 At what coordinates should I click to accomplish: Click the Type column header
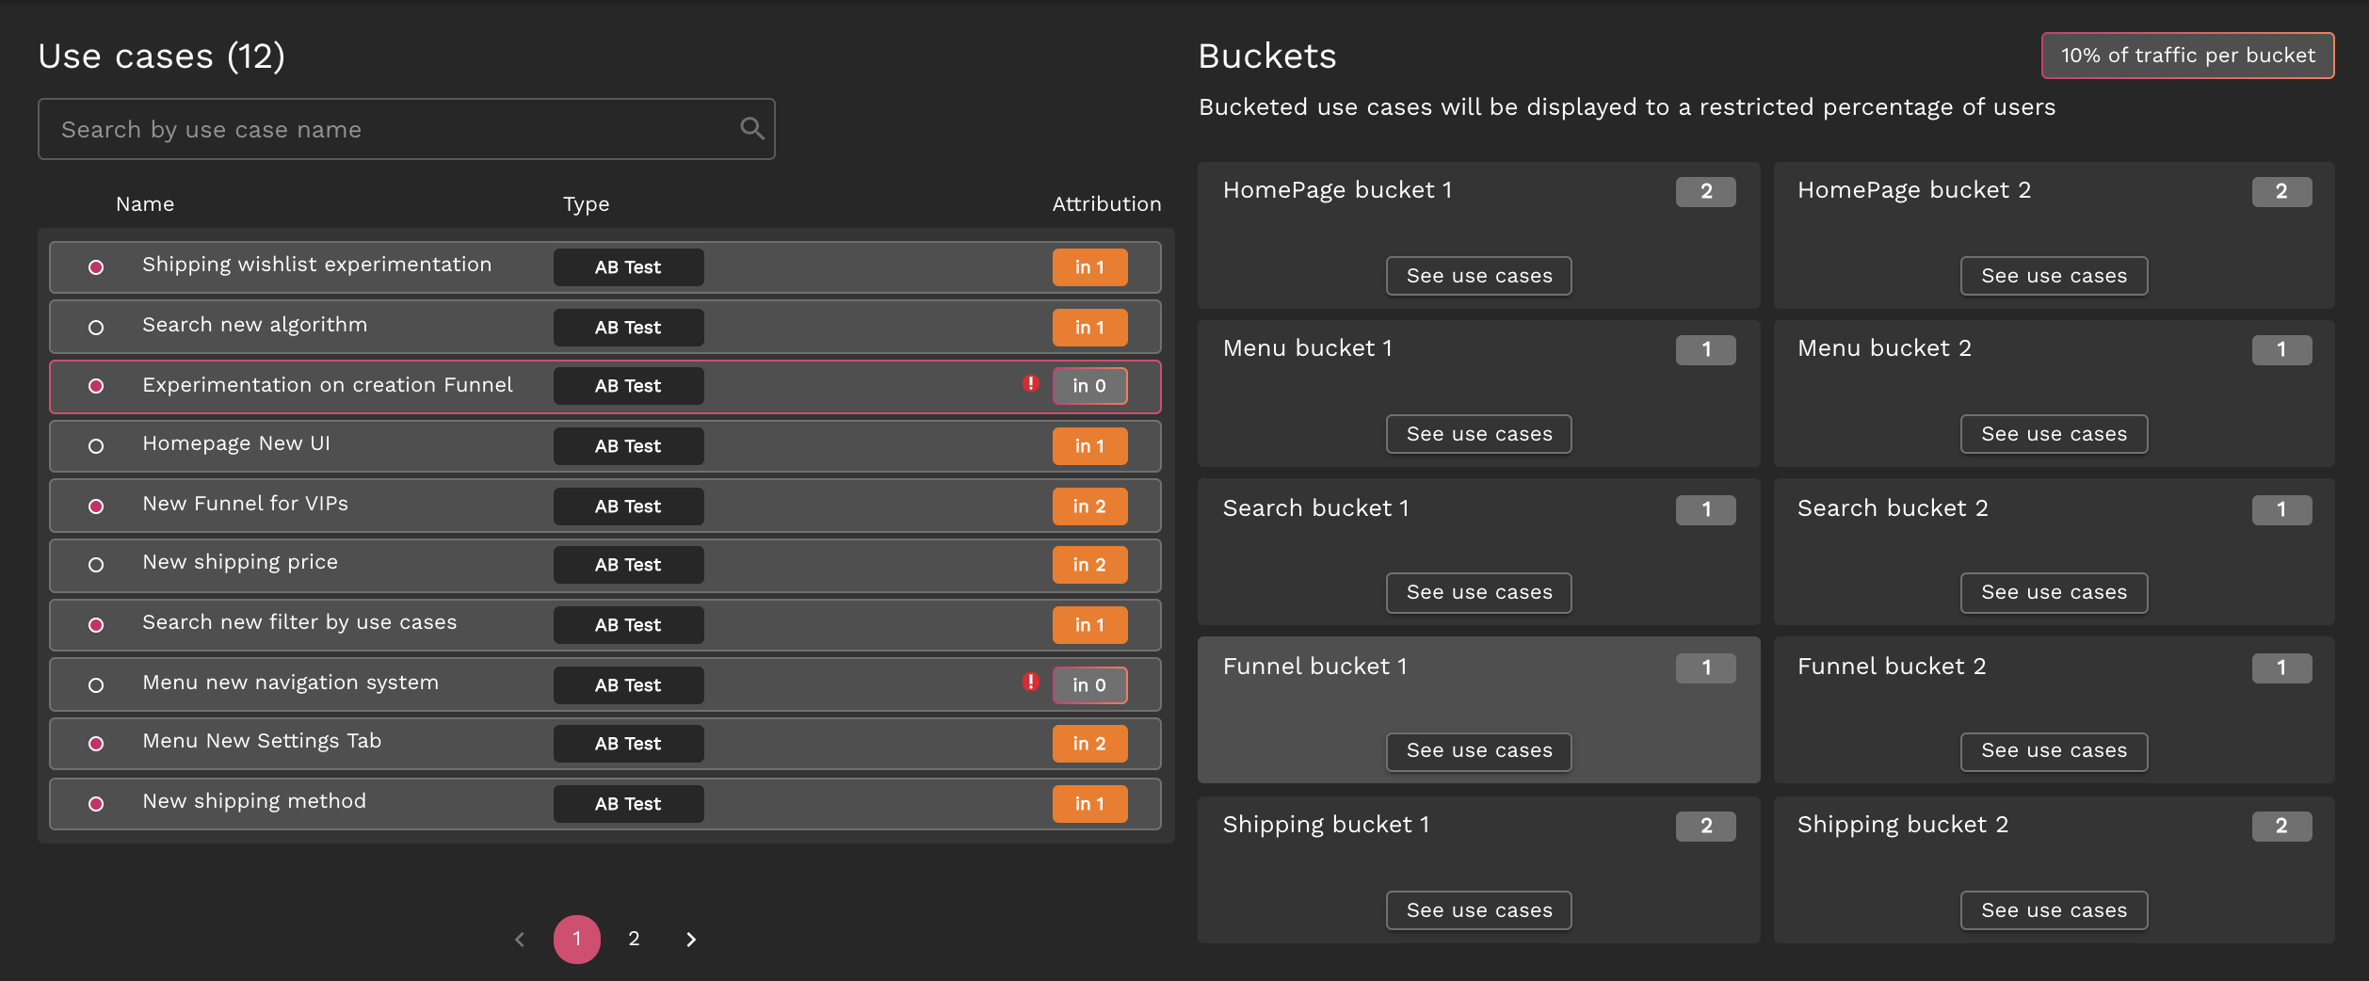click(x=586, y=204)
